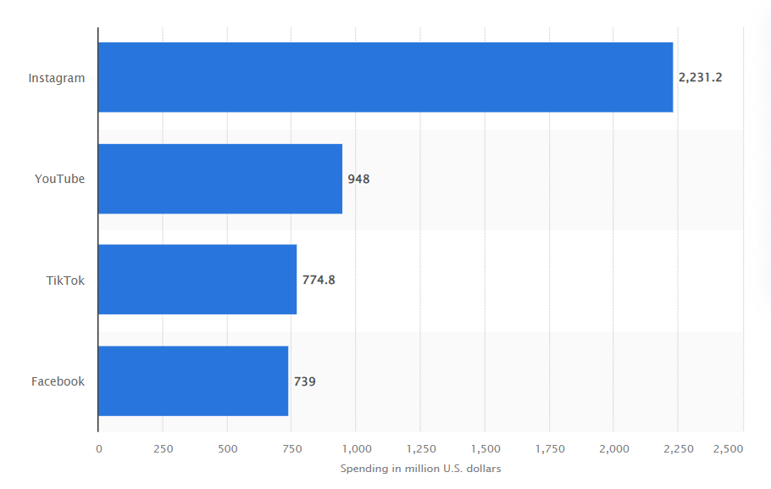Click the 500 tick on the x-axis
The width and height of the screenshot is (771, 489).
click(228, 448)
